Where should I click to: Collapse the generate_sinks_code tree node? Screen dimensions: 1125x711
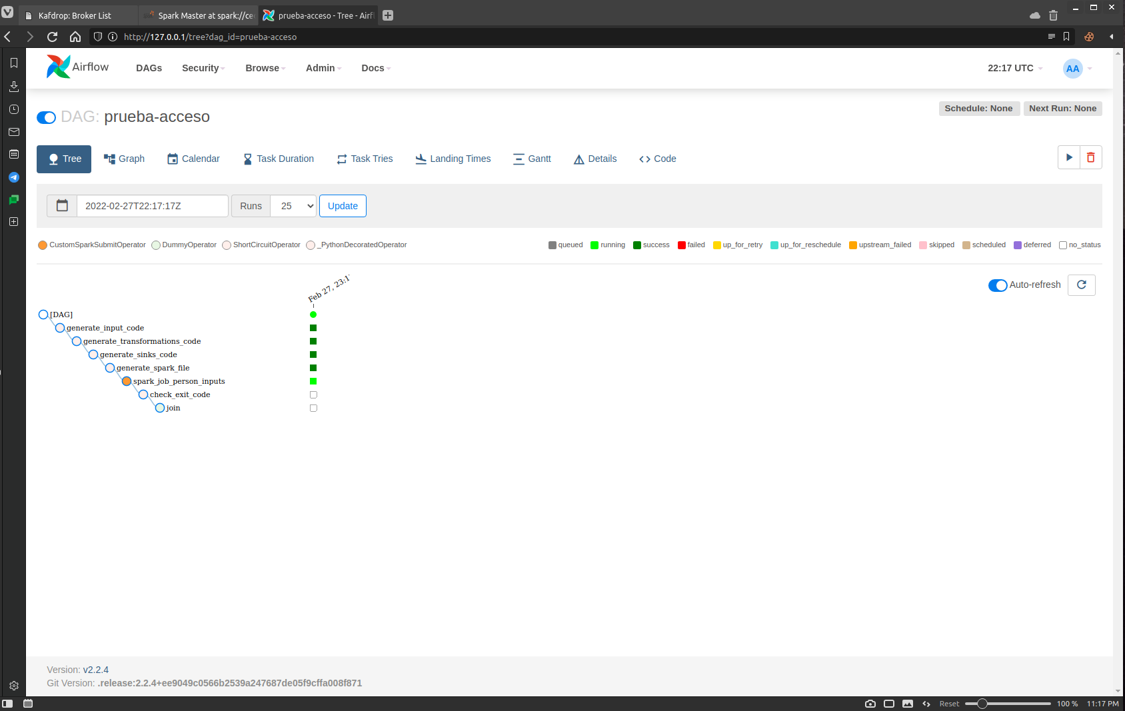[93, 355]
